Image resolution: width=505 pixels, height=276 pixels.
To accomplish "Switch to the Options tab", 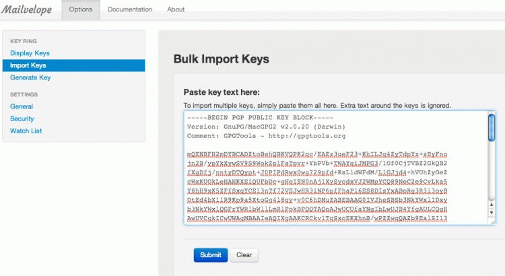I will pyautogui.click(x=81, y=9).
